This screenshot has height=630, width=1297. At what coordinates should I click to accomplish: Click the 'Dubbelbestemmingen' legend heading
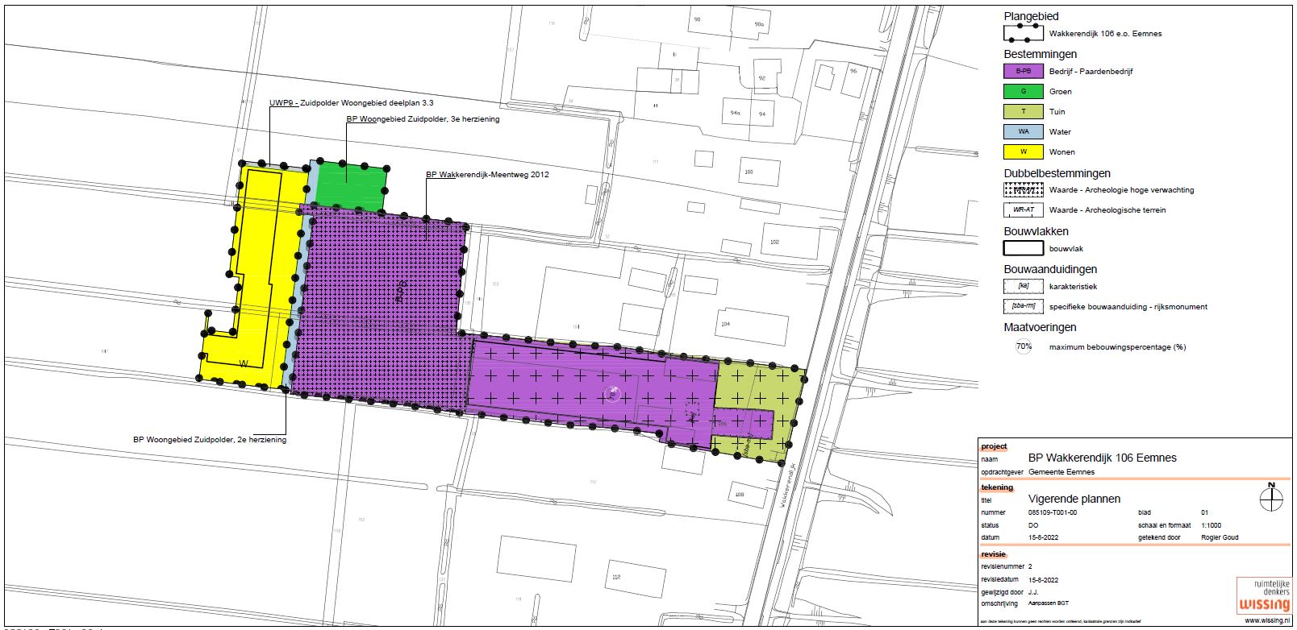(x=1057, y=173)
